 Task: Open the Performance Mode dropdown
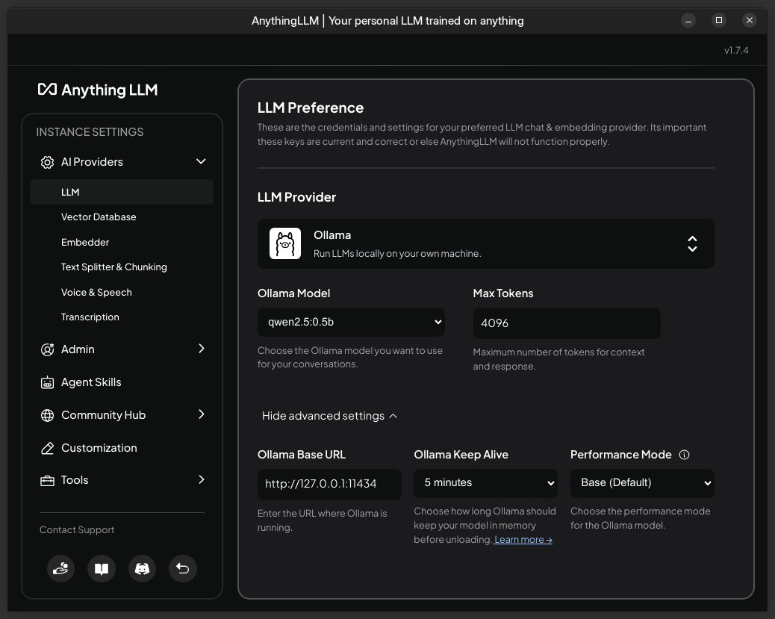642,483
